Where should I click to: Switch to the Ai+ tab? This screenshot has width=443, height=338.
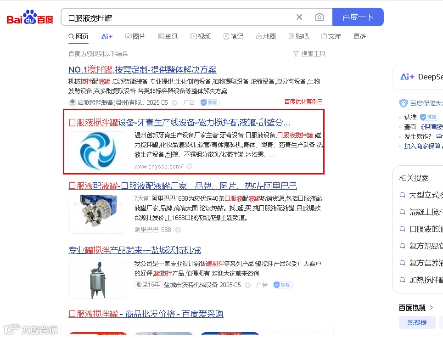pos(107,36)
